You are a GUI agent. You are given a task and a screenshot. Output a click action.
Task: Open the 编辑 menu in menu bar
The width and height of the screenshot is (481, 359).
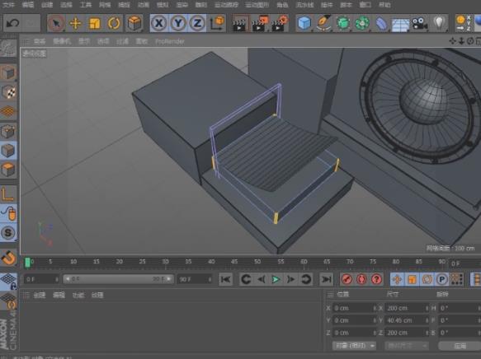coord(28,5)
